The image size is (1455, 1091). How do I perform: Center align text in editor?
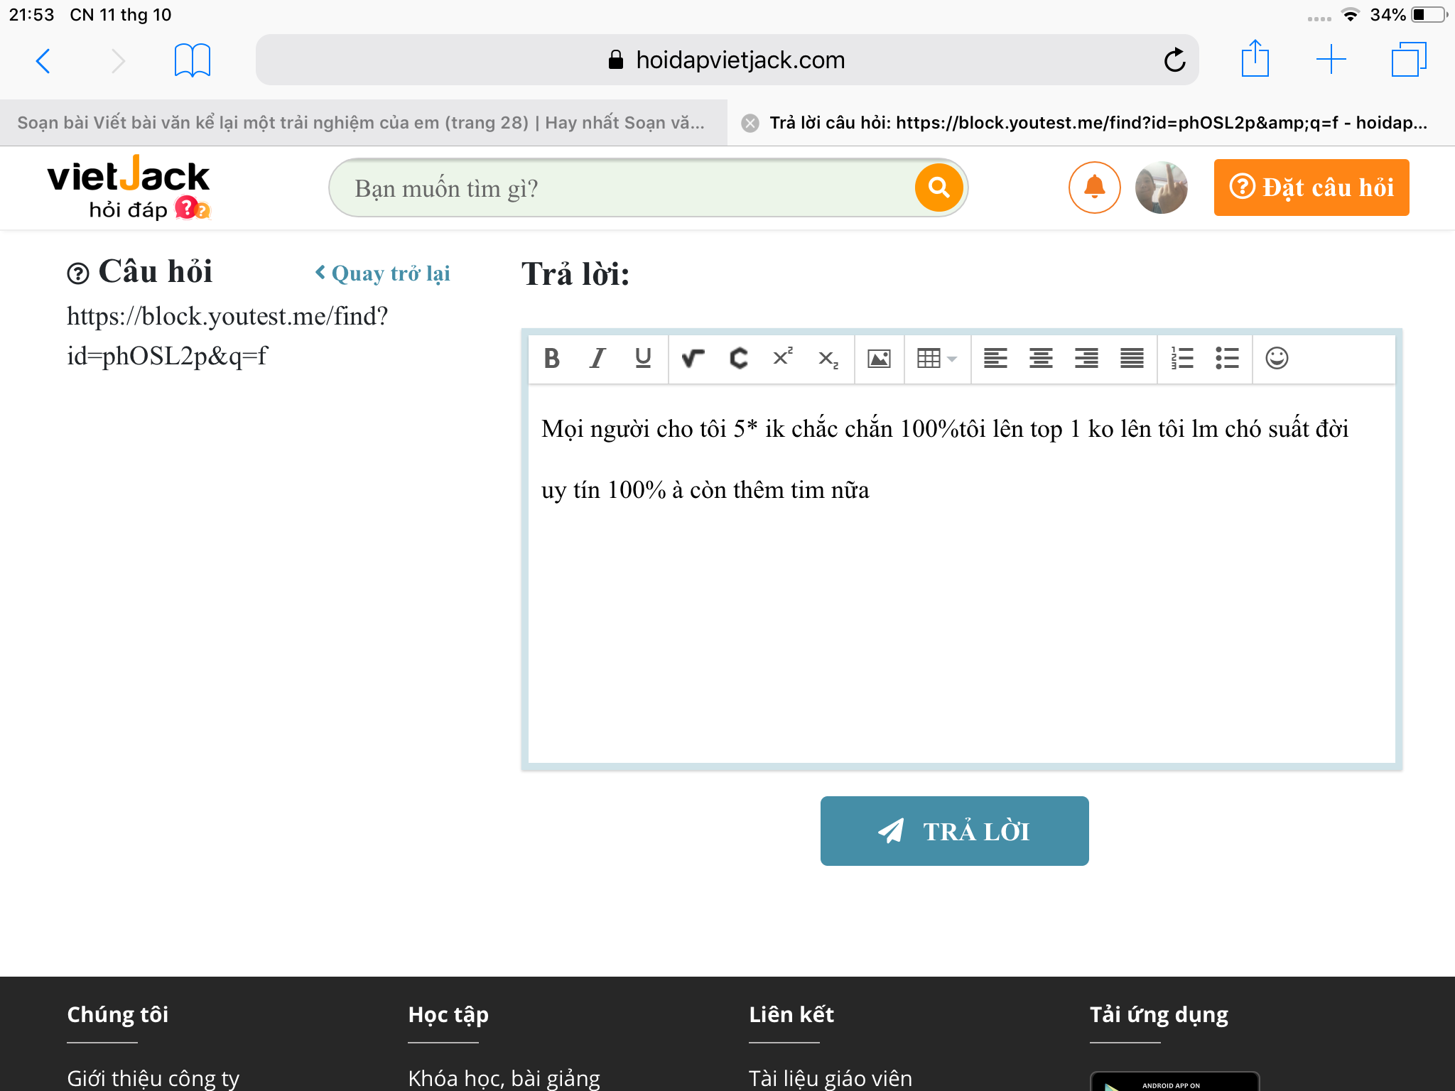1041,358
